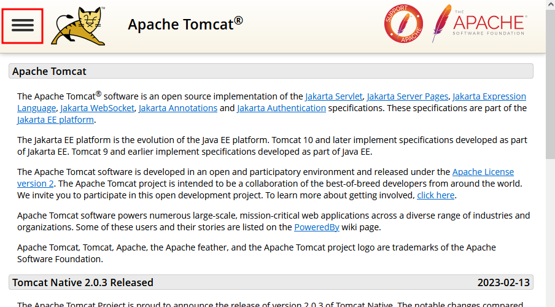
Task: Open the Jakarta Servlet link
Action: pos(334,96)
